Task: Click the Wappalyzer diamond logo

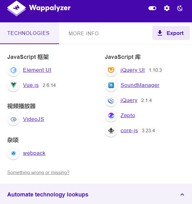Action: point(16,8)
